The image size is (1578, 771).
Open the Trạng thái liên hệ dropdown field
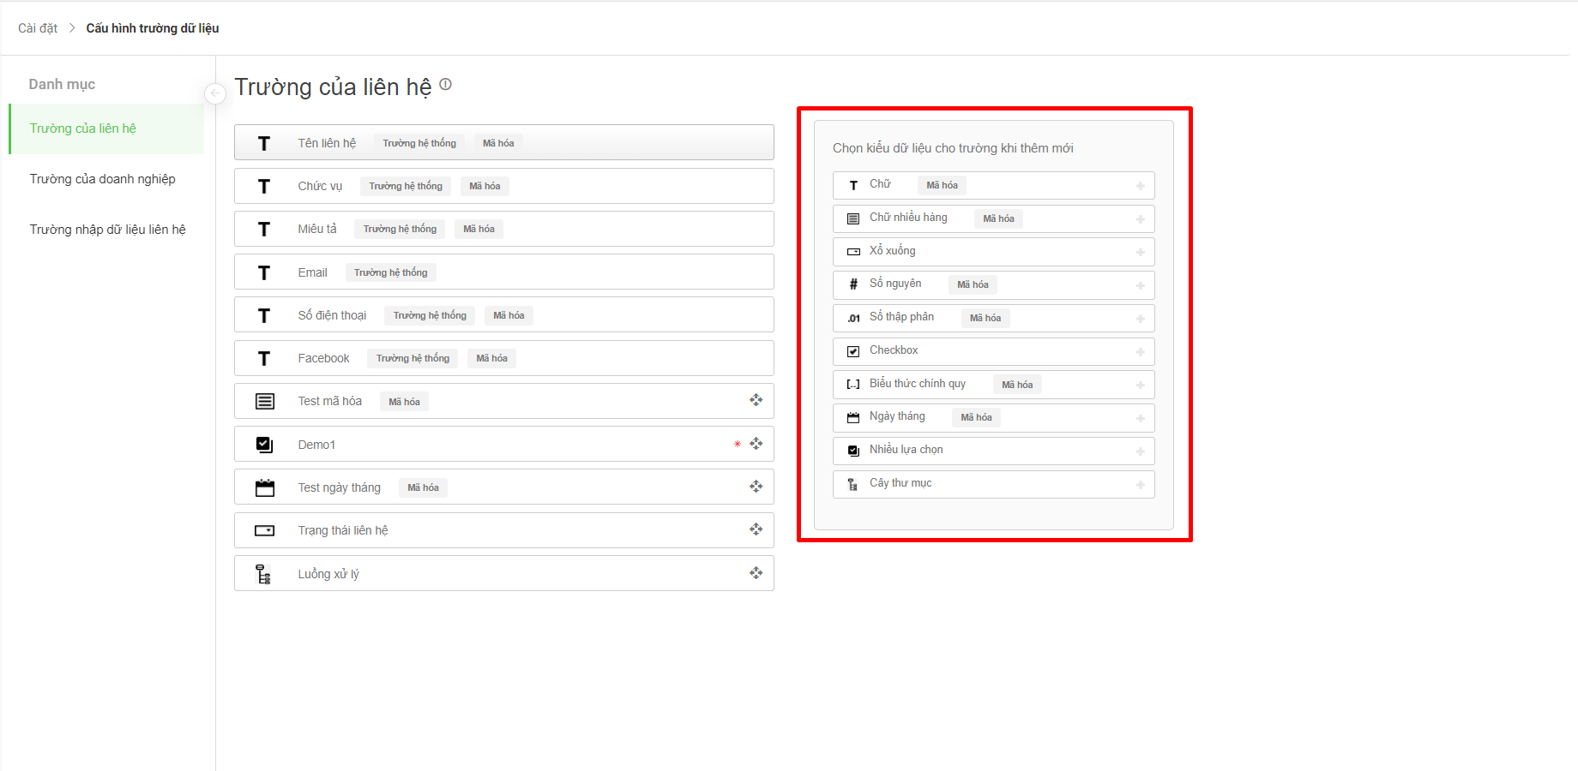pos(342,530)
